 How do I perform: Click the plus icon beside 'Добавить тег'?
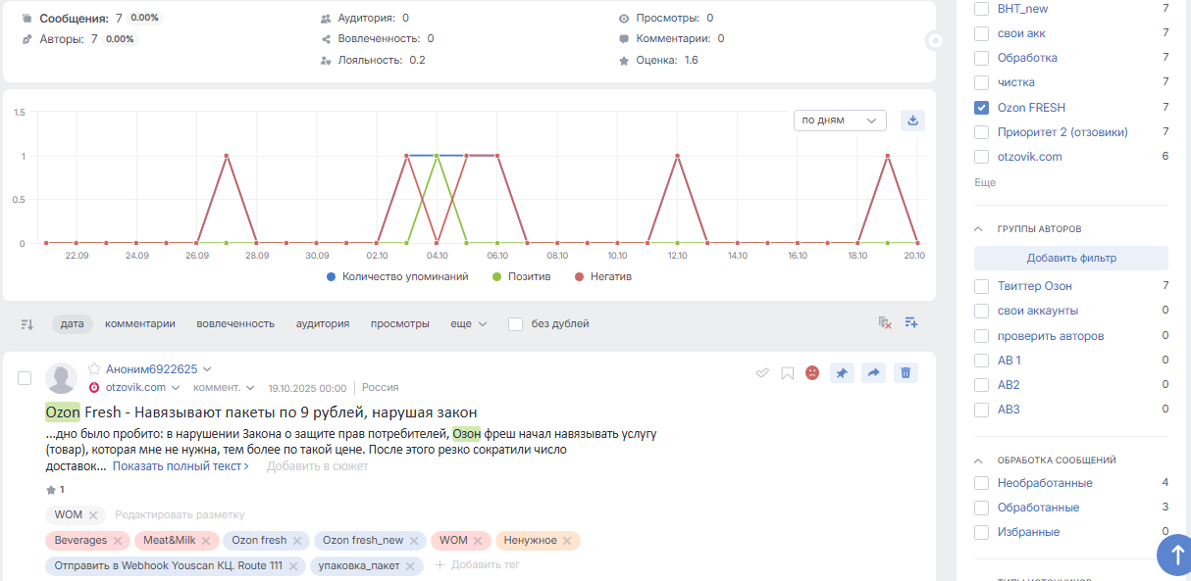[x=440, y=565]
